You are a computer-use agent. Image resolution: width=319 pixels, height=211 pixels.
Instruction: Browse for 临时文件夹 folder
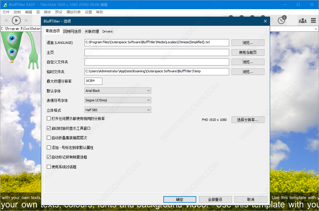click(x=248, y=72)
